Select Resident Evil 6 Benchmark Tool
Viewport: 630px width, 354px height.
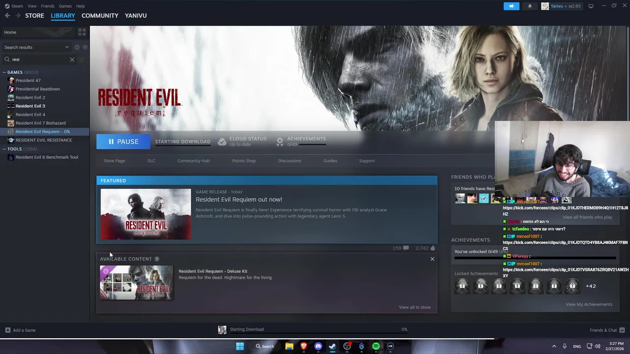click(47, 157)
